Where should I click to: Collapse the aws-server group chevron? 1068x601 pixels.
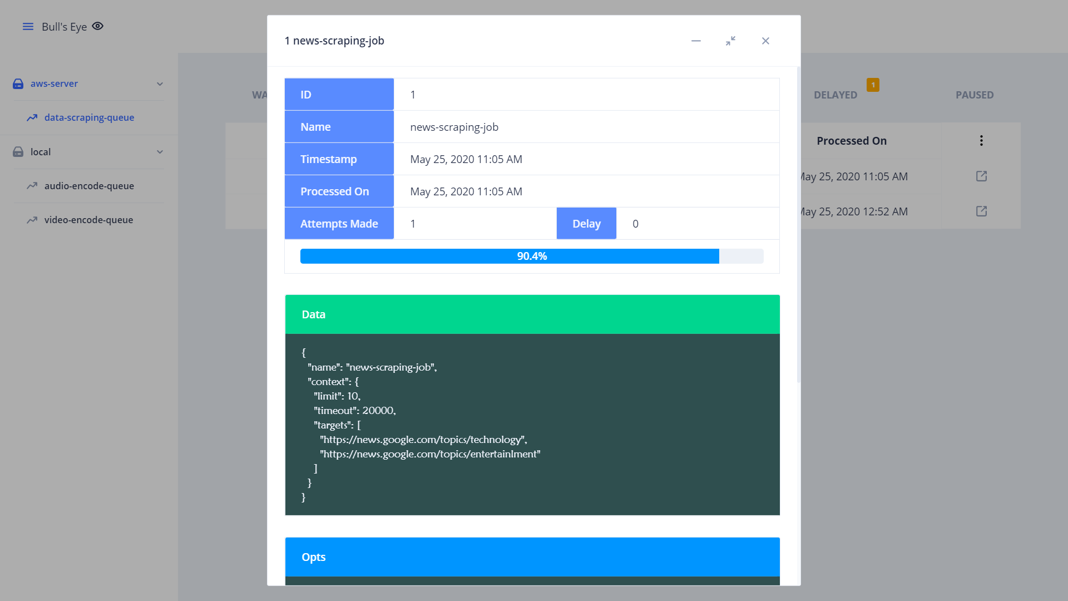[x=160, y=84]
